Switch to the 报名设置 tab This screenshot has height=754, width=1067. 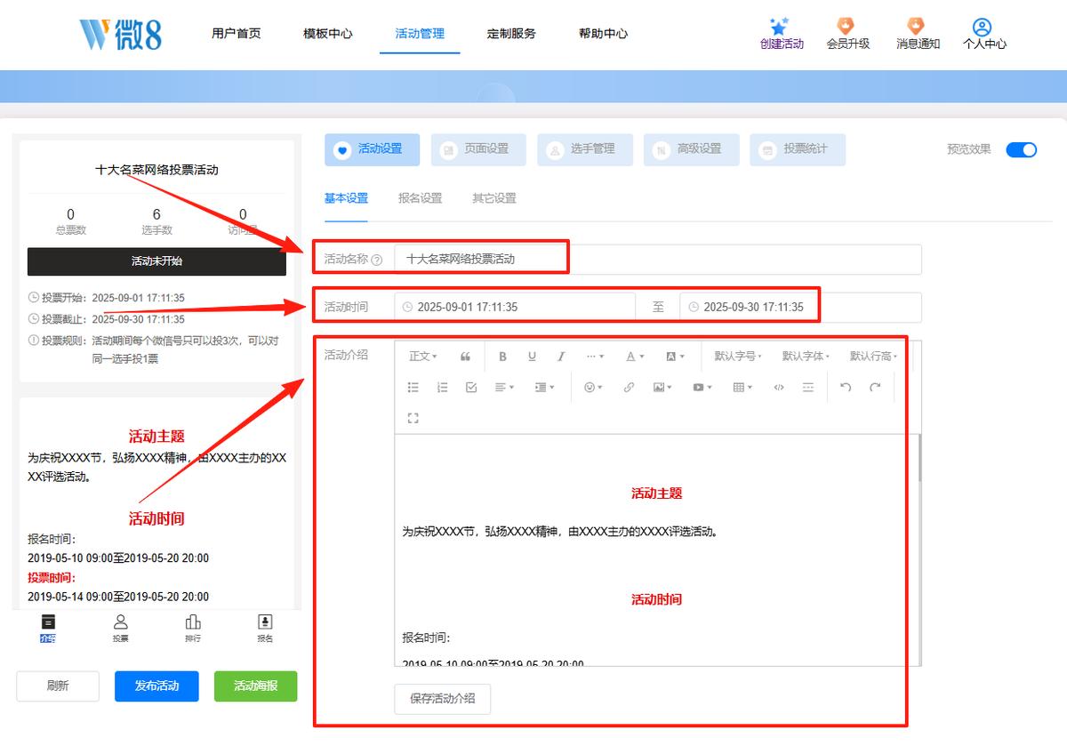(x=420, y=198)
